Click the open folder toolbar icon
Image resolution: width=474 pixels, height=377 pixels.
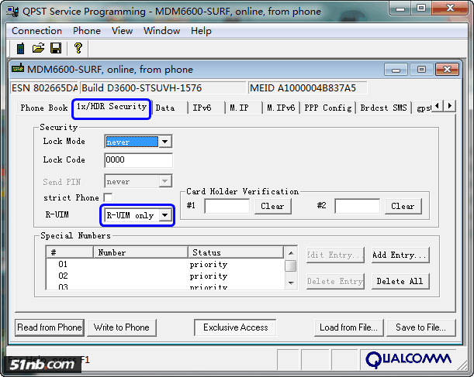pyautogui.click(x=38, y=48)
